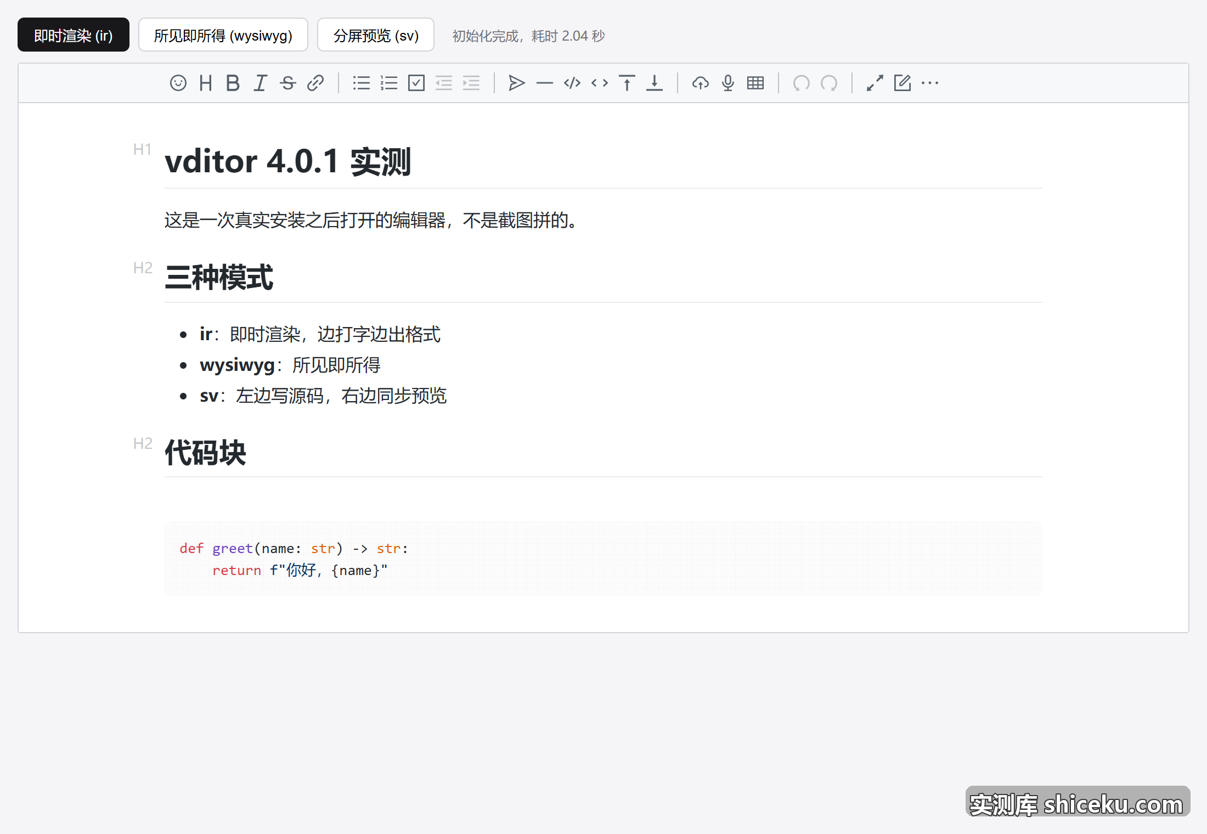This screenshot has height=834, width=1207.
Task: Toggle italic formatting
Action: coord(261,83)
